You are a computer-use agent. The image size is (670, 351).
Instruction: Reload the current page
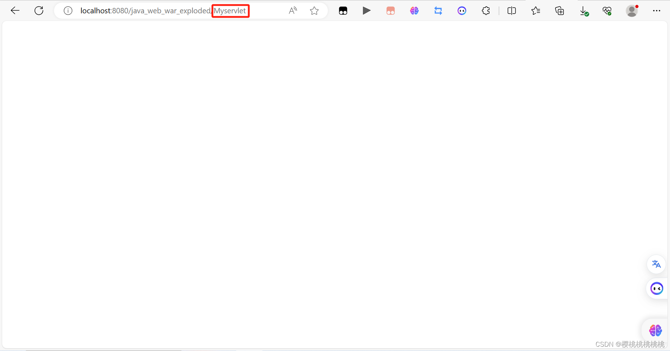(39, 11)
